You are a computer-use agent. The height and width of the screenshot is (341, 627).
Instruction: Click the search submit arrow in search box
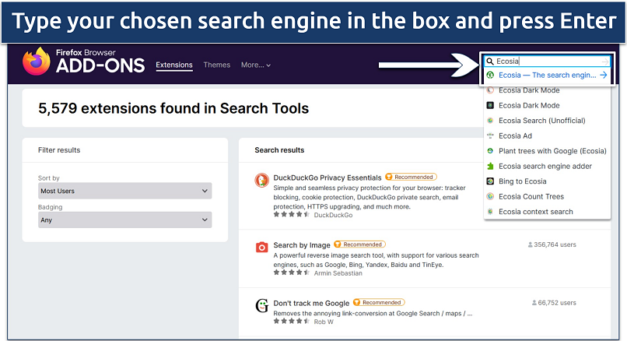604,61
